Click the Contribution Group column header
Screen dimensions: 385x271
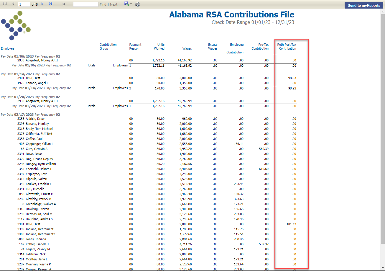(x=108, y=47)
